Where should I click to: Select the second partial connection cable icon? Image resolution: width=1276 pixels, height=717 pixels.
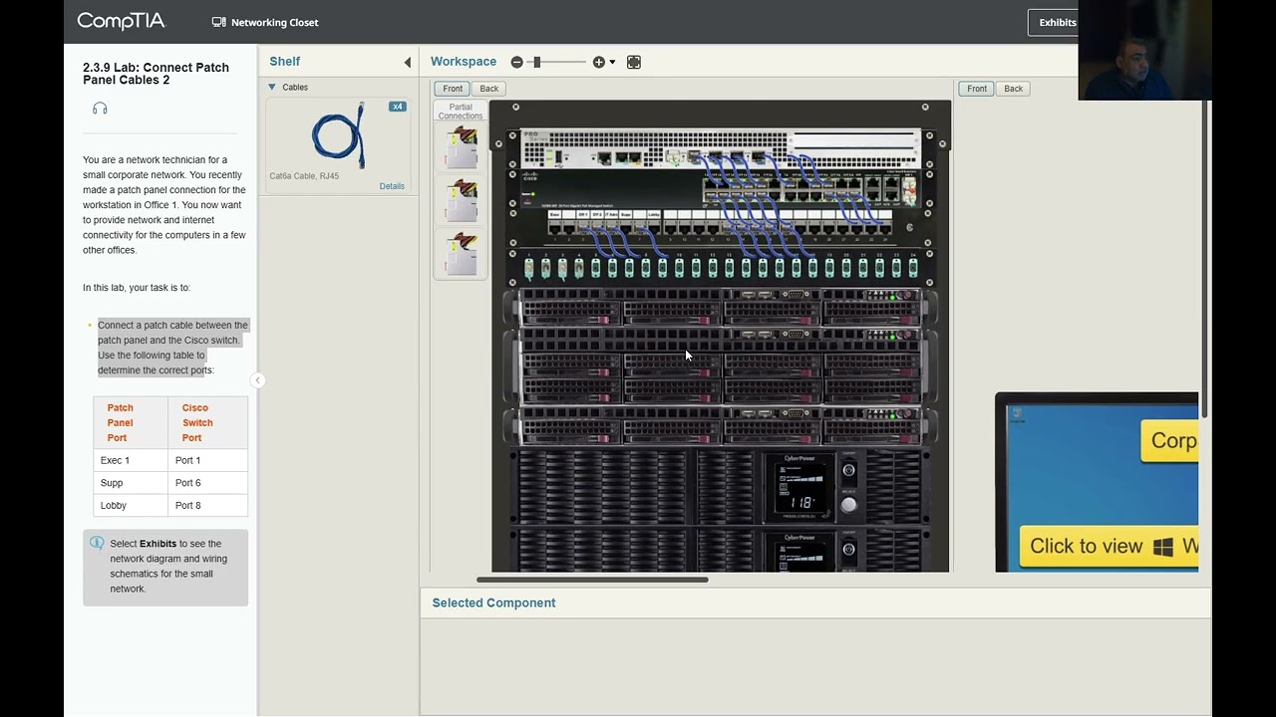point(461,200)
